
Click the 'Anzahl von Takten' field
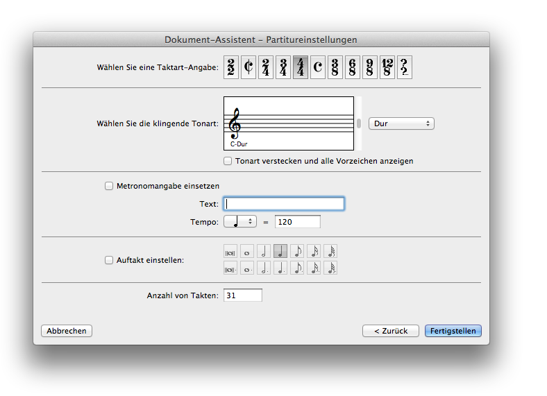(243, 295)
